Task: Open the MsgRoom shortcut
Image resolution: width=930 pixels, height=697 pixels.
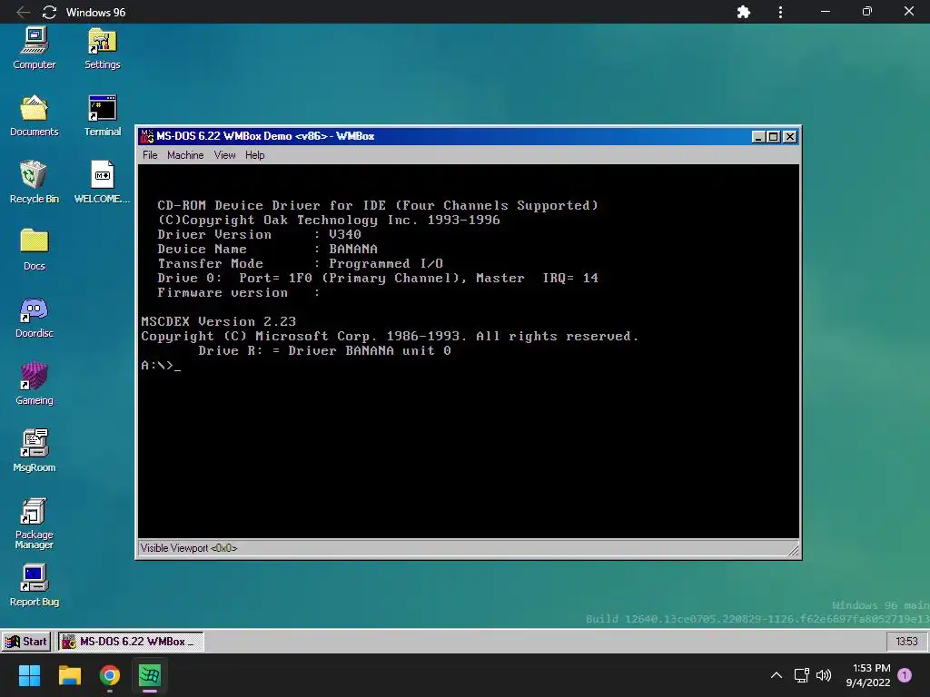Action: [x=34, y=452]
